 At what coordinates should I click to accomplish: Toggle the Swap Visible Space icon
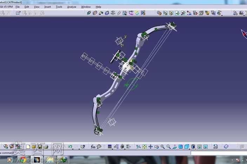coord(205,147)
